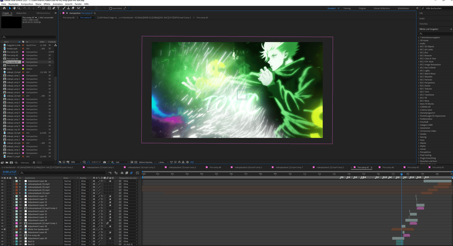The height and width of the screenshot is (246, 453).
Task: Create a new composition from project footer
Action: (x=11, y=163)
